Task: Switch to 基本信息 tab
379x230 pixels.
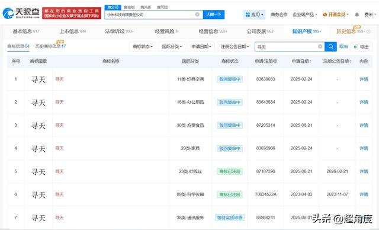Action: (25, 31)
